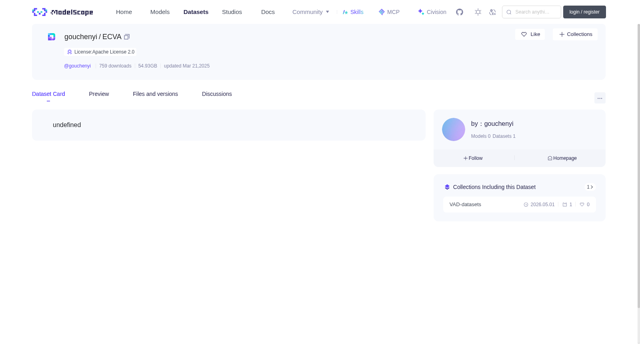Click the Datasets 1 count

tap(504, 136)
